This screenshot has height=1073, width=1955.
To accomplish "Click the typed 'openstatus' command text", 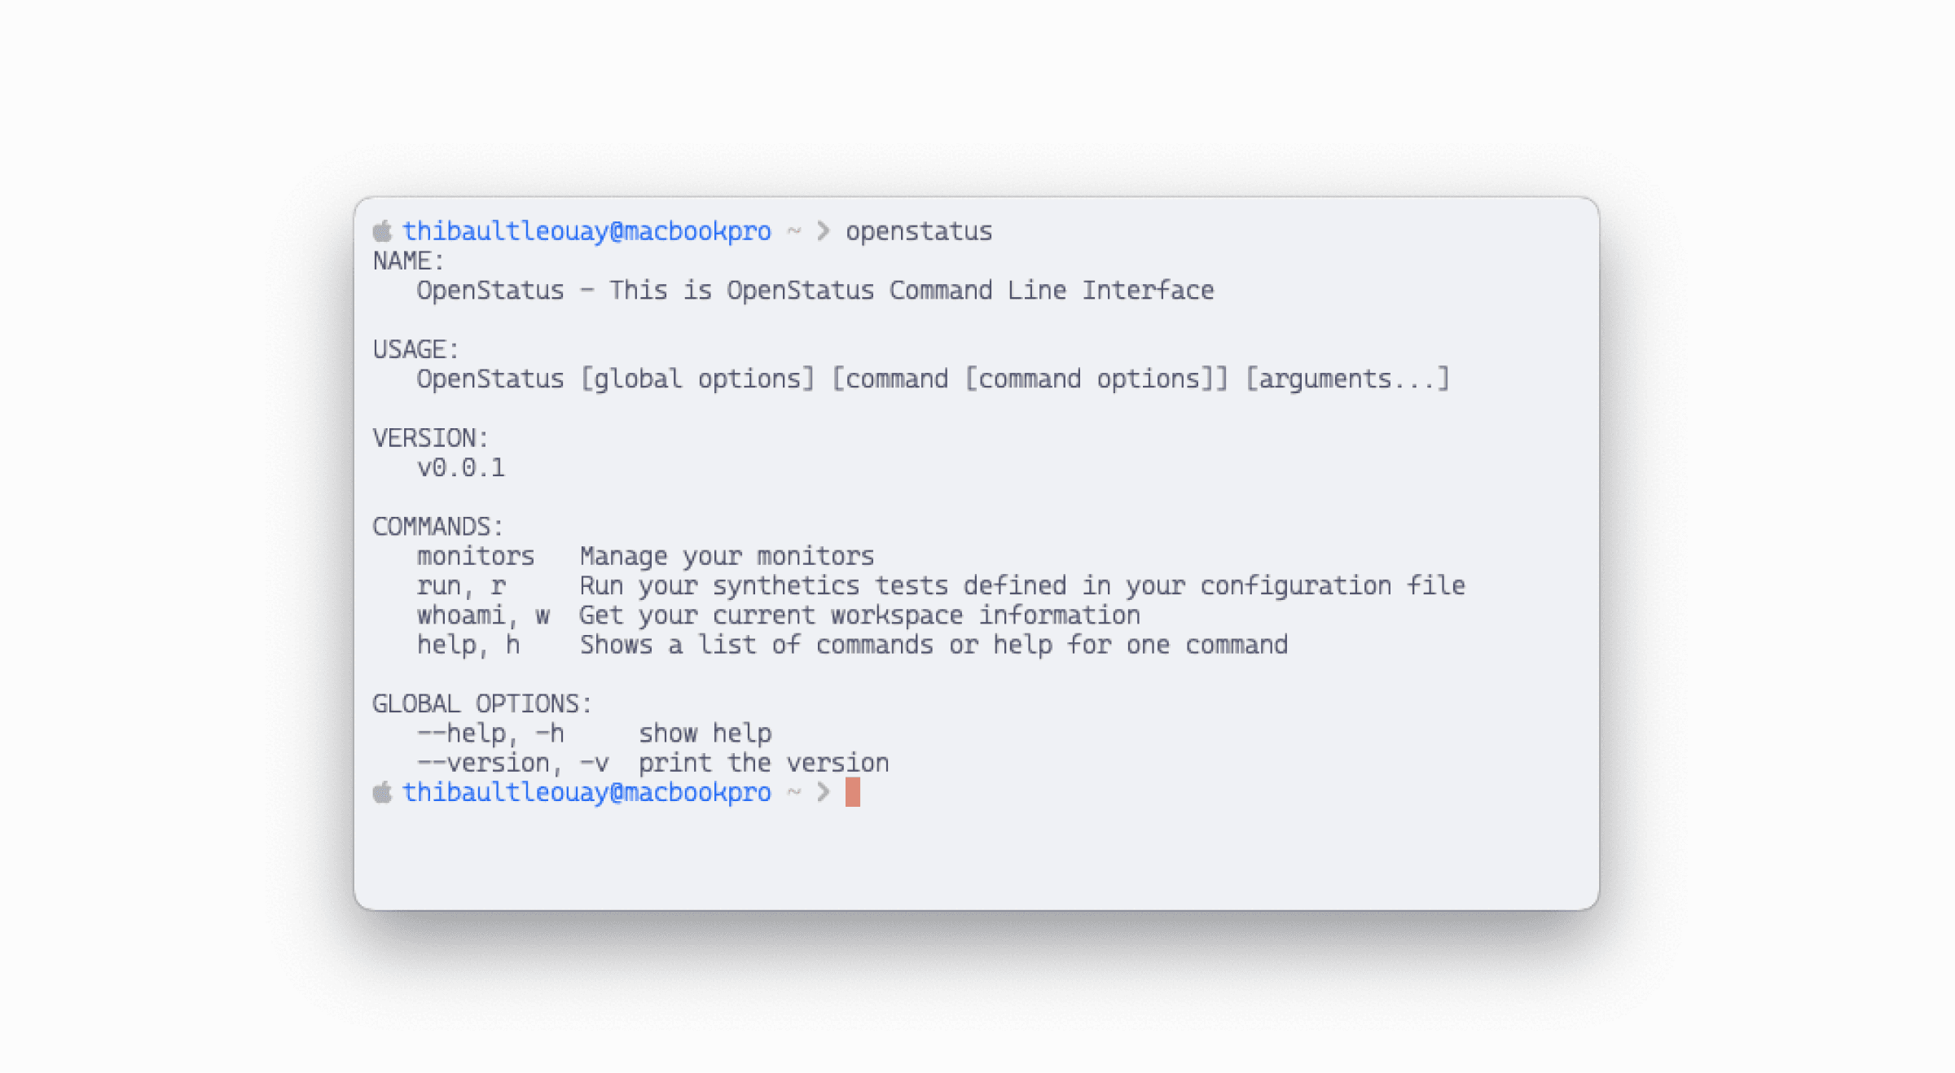I will [x=918, y=232].
